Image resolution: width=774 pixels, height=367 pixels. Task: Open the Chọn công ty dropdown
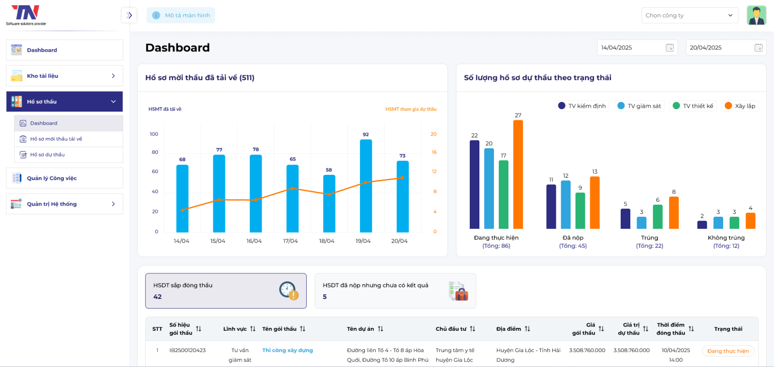[689, 15]
